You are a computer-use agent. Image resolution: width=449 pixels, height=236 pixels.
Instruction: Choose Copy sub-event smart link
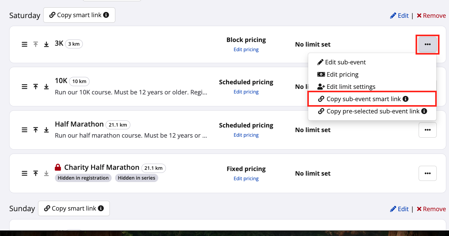(363, 99)
